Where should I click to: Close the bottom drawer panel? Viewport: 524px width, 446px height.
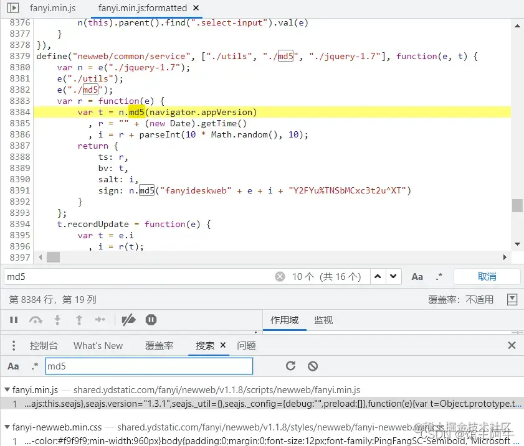512,345
